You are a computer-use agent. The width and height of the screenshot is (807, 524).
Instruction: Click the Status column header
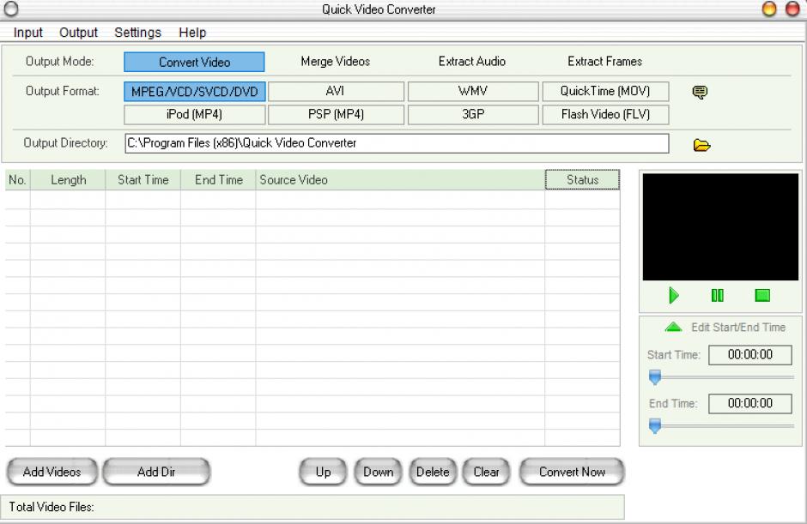(x=582, y=180)
